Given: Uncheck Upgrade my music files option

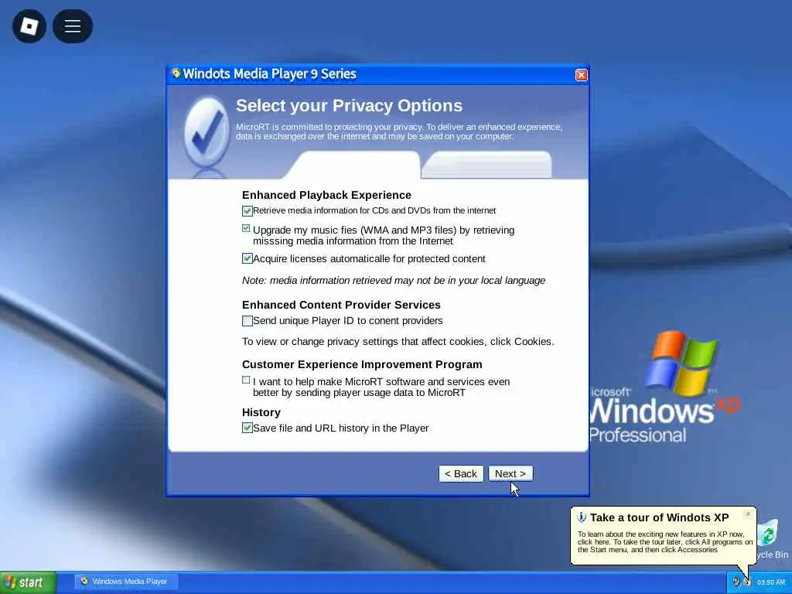Looking at the screenshot, I should click(246, 228).
